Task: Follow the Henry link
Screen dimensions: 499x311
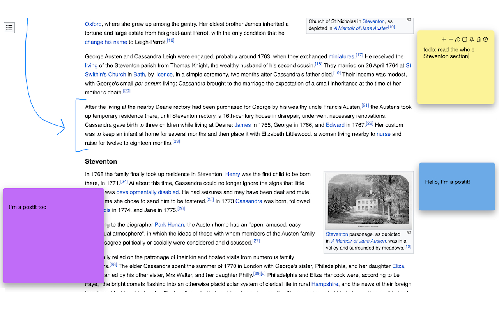Action: click(x=233, y=174)
